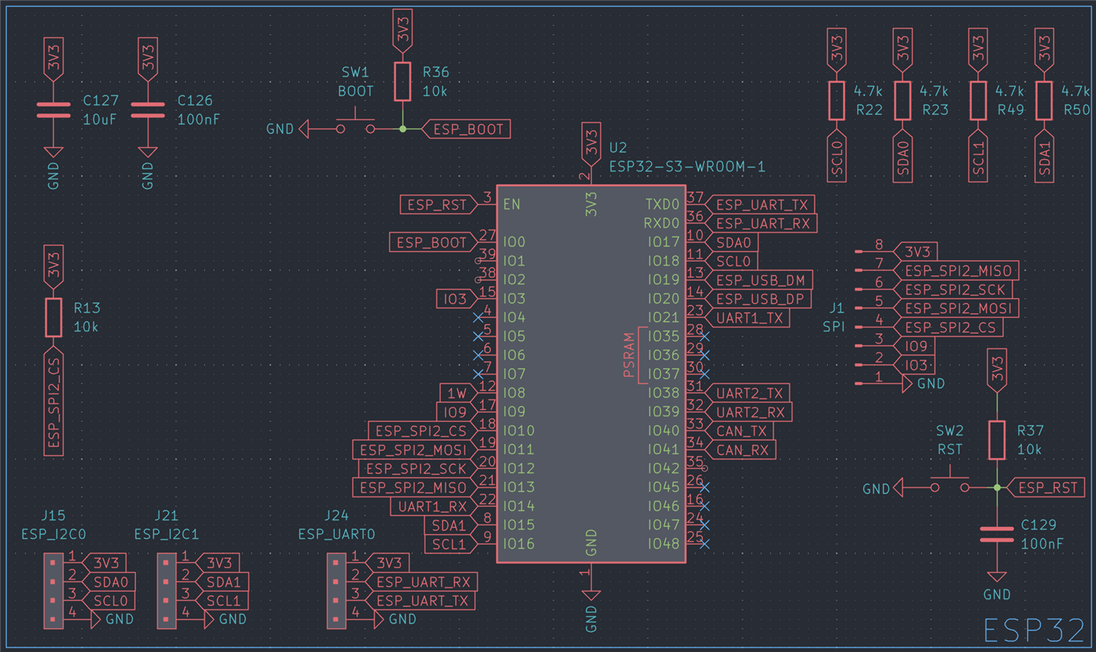Viewport: 1096px width, 652px height.
Task: Select the 10uF value of C127
Action: 100,119
